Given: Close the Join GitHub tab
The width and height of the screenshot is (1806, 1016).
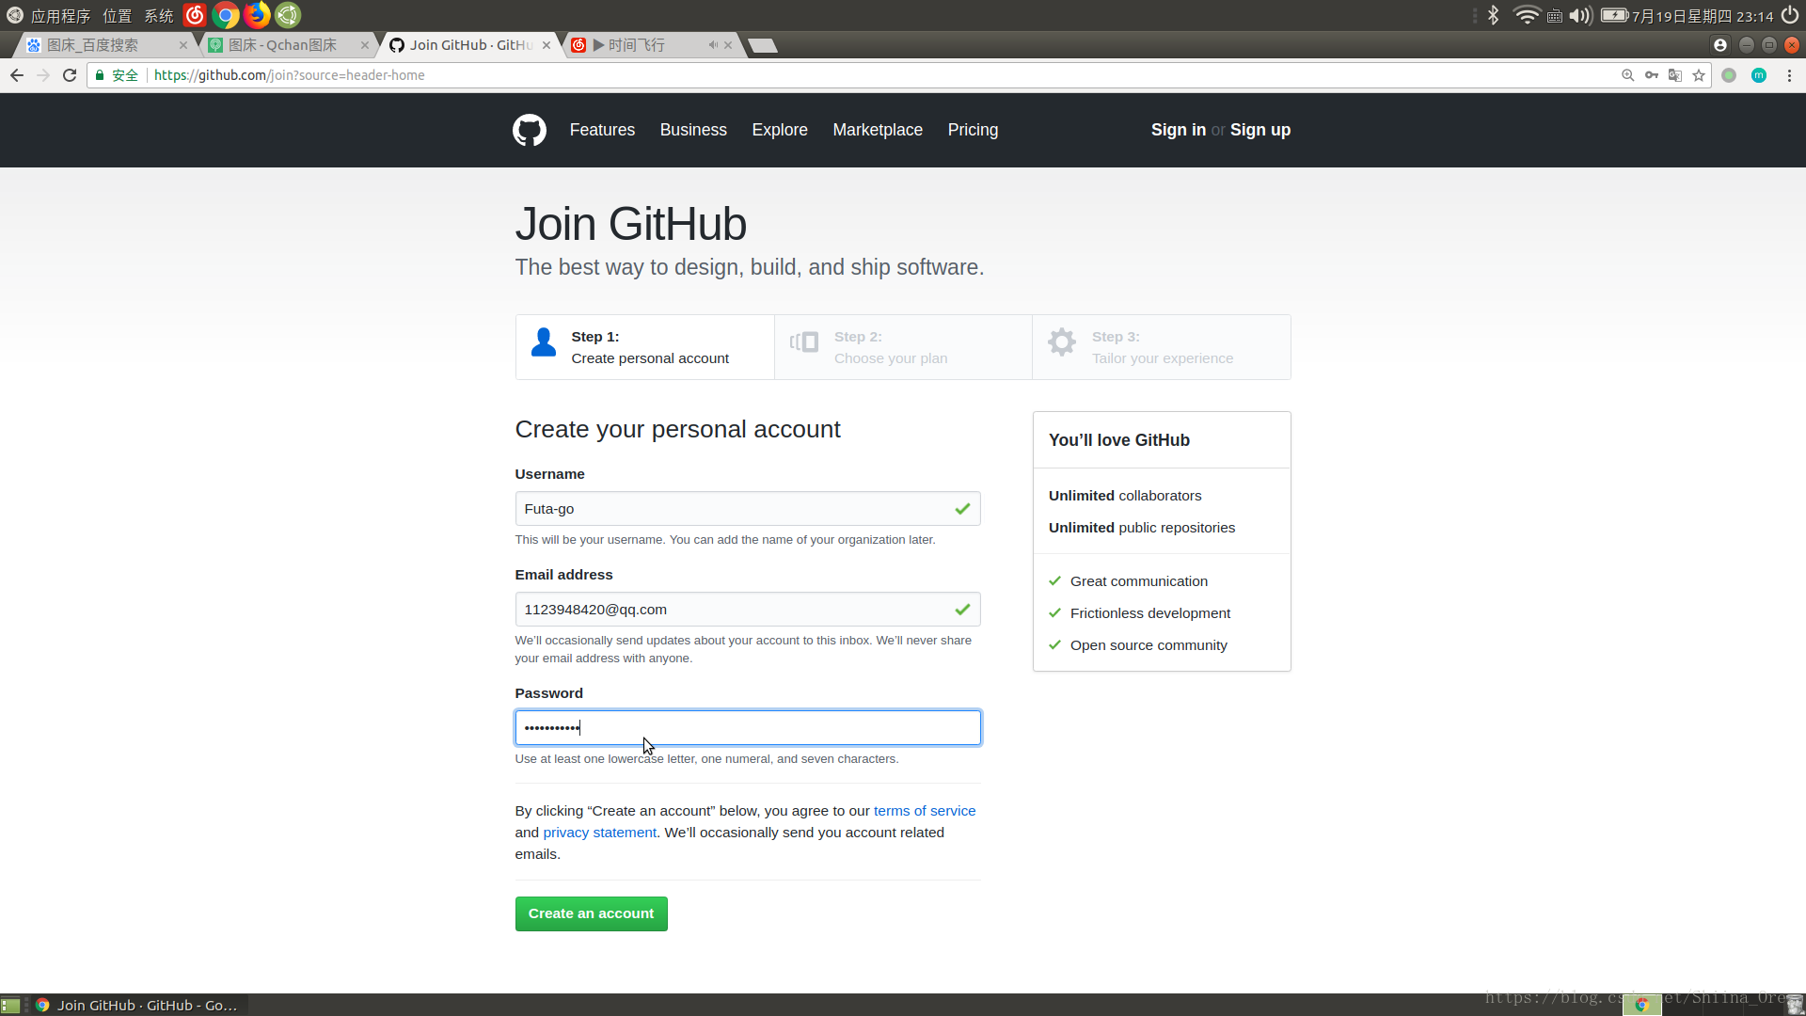Looking at the screenshot, I should point(547,45).
